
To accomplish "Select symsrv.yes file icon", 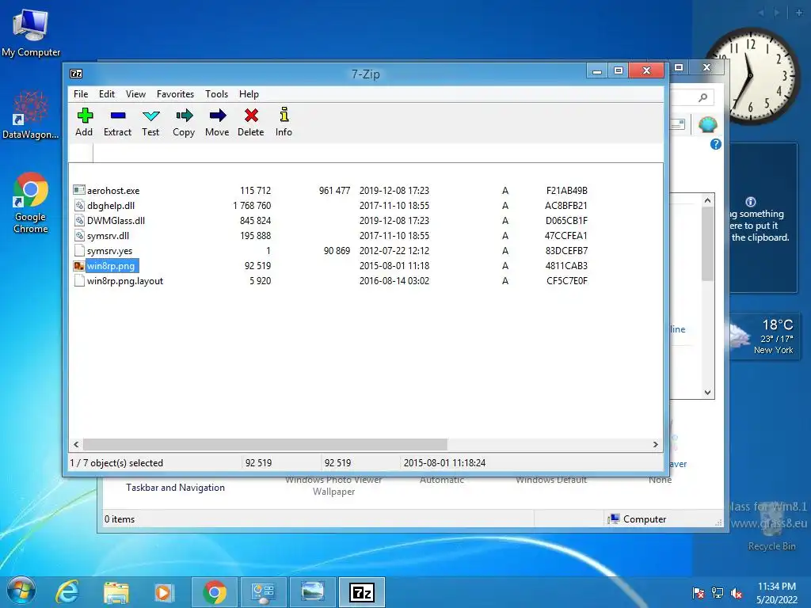I will coord(78,250).
